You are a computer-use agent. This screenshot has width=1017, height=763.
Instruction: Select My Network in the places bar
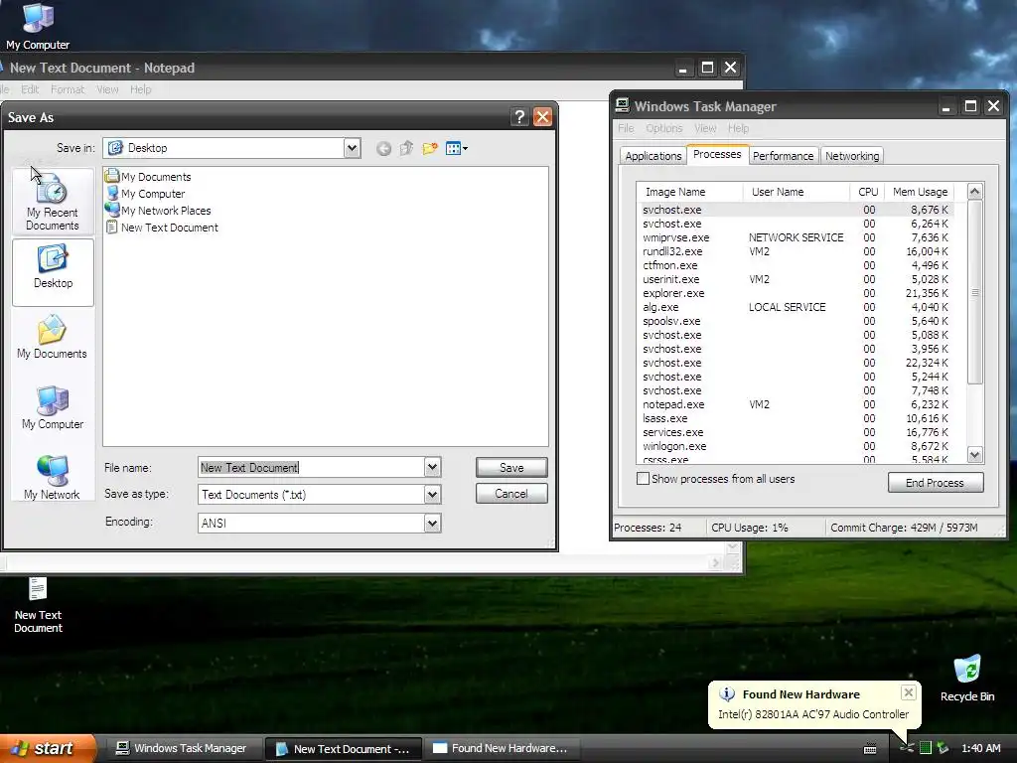pos(53,478)
